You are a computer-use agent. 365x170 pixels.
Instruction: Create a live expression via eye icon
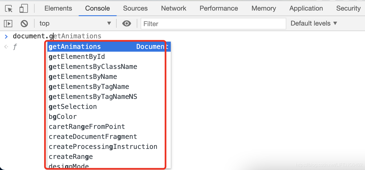[127, 24]
